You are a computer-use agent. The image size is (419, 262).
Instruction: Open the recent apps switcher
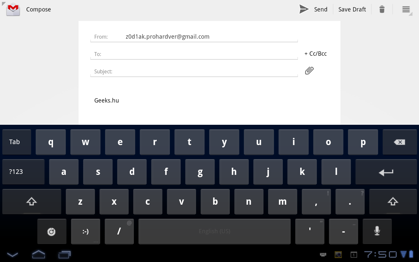click(64, 254)
